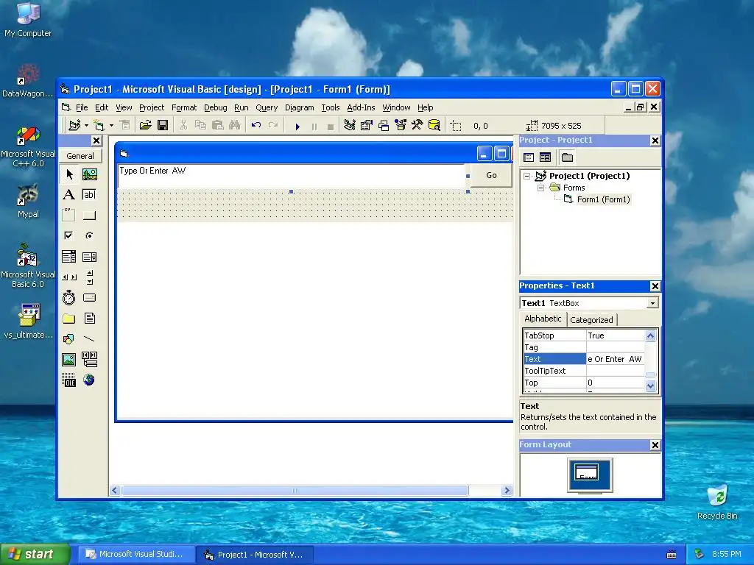
Task: Open dropdown arrow beside Add Project icon
Action: [86, 126]
